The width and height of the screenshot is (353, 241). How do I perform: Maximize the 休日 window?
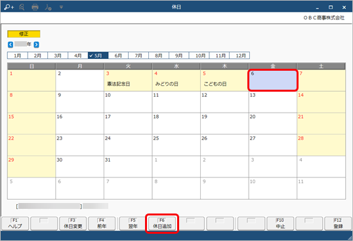coord(331,7)
